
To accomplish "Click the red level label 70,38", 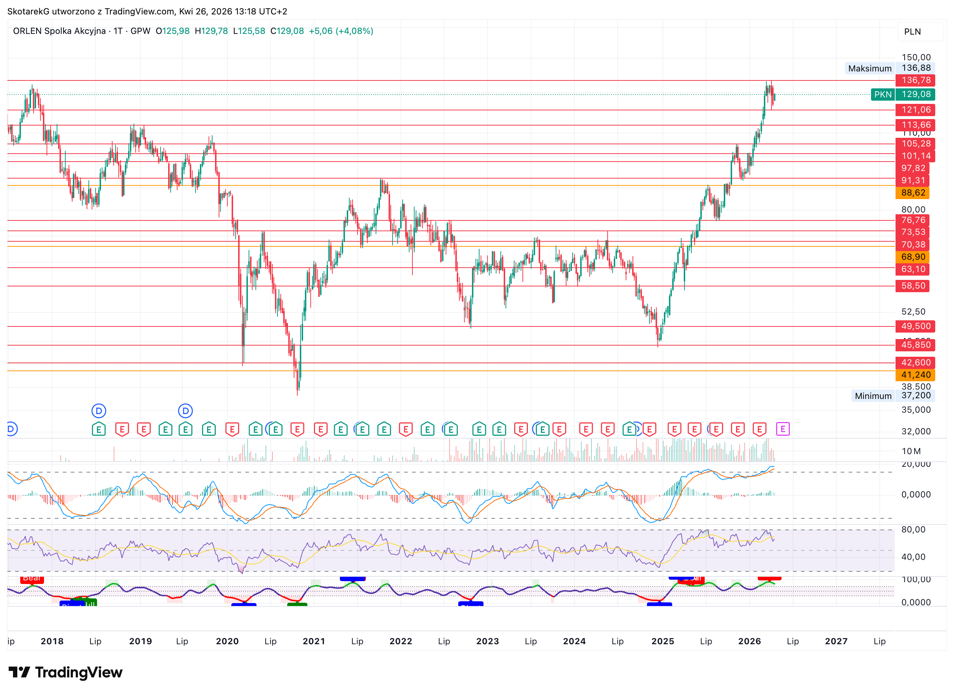I will click(x=913, y=244).
